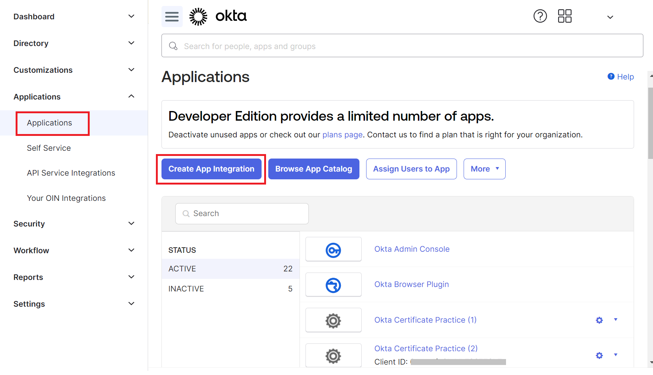Open the user account dropdown chevron

point(610,17)
